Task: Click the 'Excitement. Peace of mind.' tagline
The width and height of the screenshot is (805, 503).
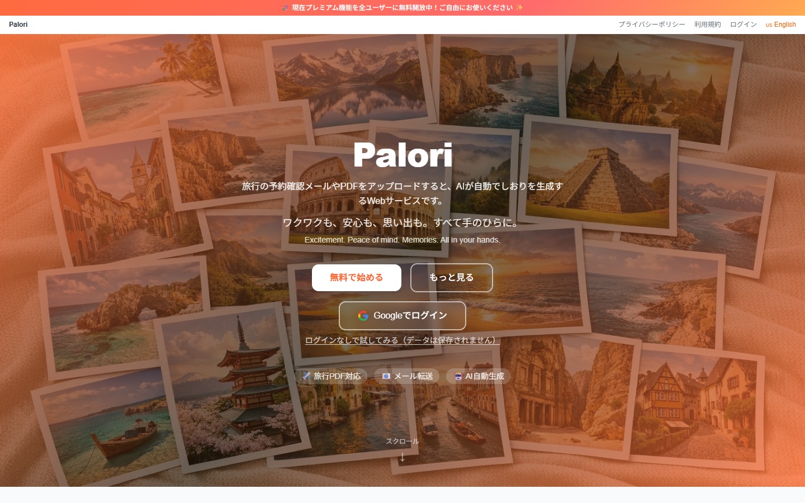Action: pyautogui.click(x=402, y=240)
